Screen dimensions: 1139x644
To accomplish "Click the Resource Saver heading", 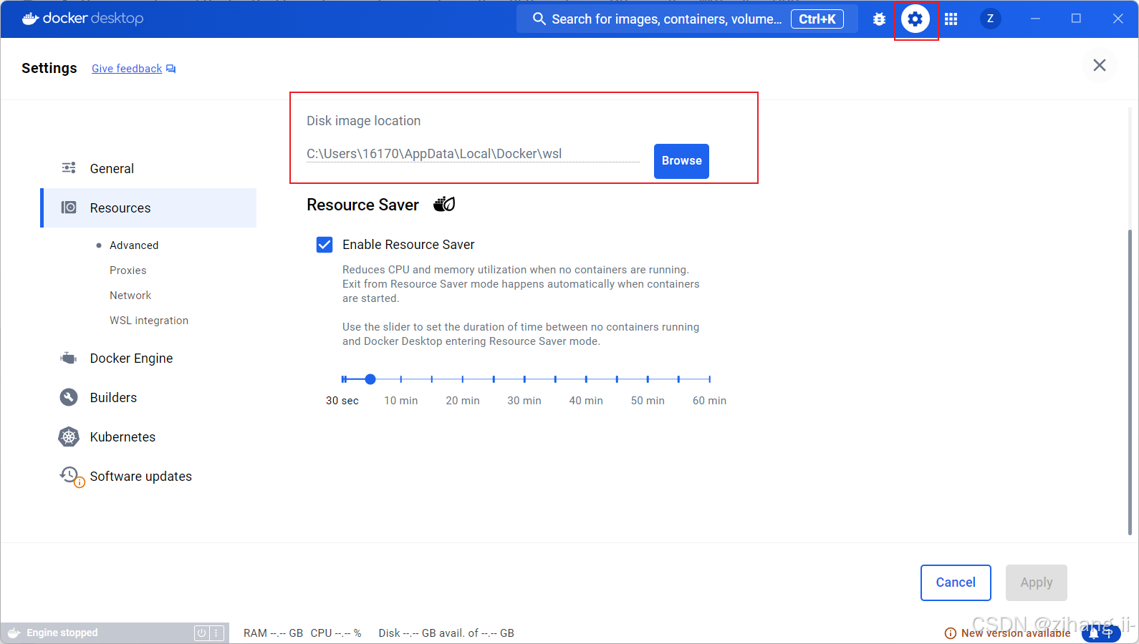I will (x=362, y=205).
